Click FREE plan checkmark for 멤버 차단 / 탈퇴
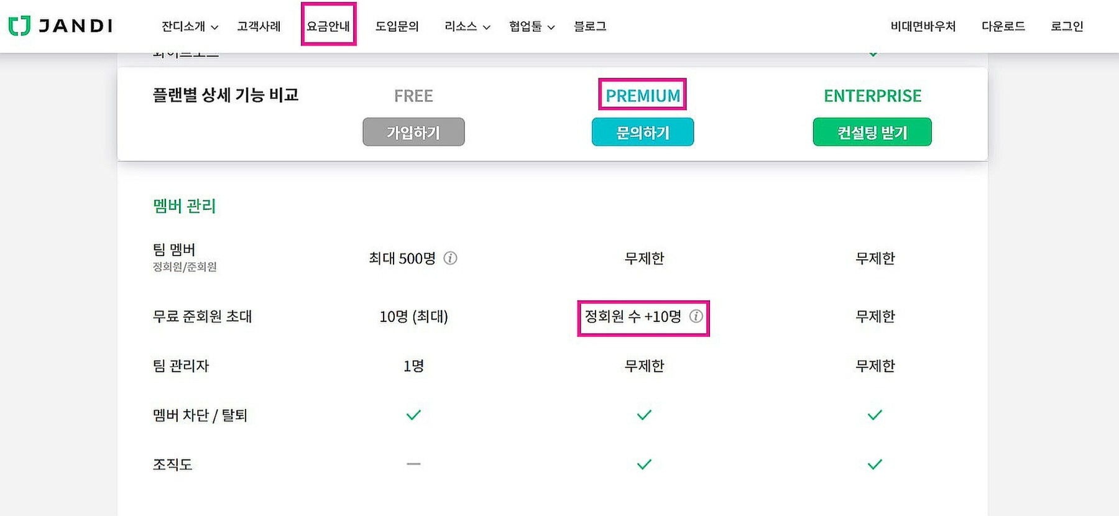Screen dimensions: 1119x516 click(x=413, y=415)
